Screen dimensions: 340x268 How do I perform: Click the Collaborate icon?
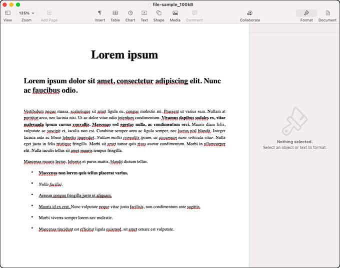tap(249, 13)
